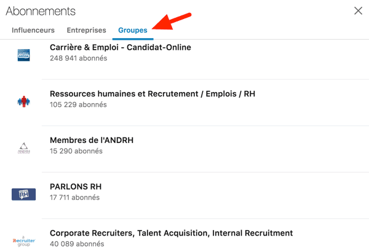Open Corporate Recruiters, Talent Acquisition group
The width and height of the screenshot is (369, 251).
[171, 233]
